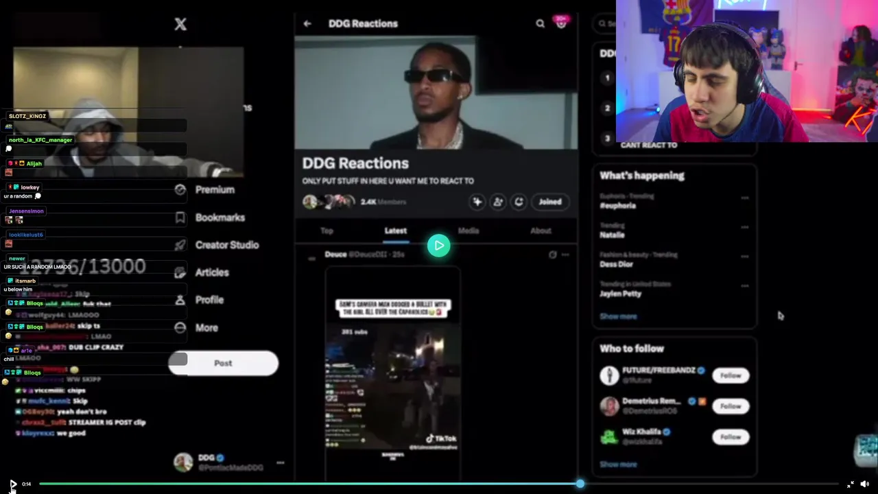
Task: Click the Grok icon on Deuce's post
Action: point(553,255)
